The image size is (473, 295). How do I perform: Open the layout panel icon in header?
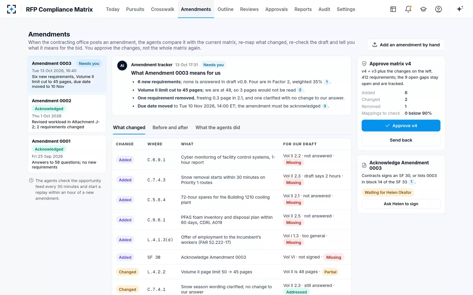393,9
